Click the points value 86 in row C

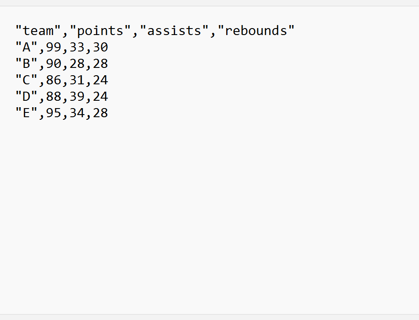pos(54,80)
